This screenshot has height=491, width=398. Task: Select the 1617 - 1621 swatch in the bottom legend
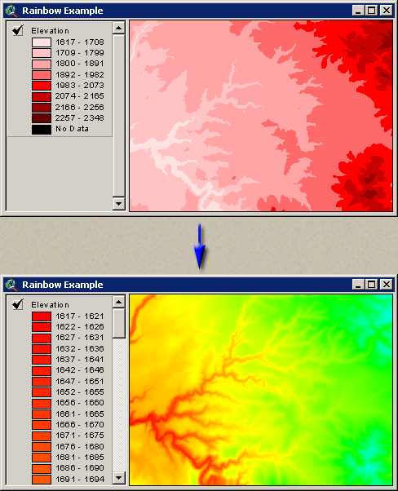click(42, 316)
